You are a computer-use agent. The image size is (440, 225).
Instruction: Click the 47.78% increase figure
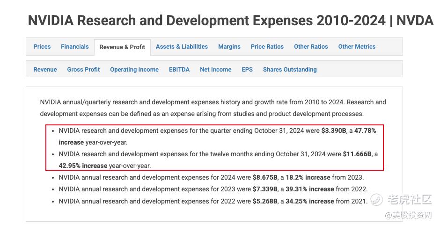tap(365, 131)
